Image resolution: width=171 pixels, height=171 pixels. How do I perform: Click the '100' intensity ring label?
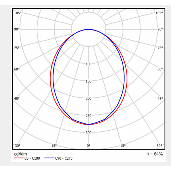88,64
